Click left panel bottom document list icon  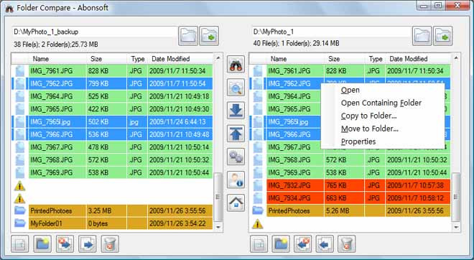click(20, 244)
